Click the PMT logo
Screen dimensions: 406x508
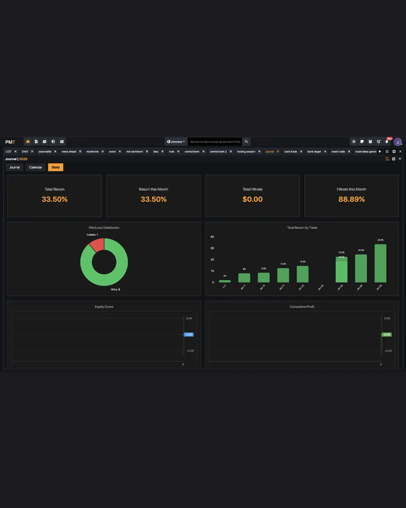click(x=10, y=142)
